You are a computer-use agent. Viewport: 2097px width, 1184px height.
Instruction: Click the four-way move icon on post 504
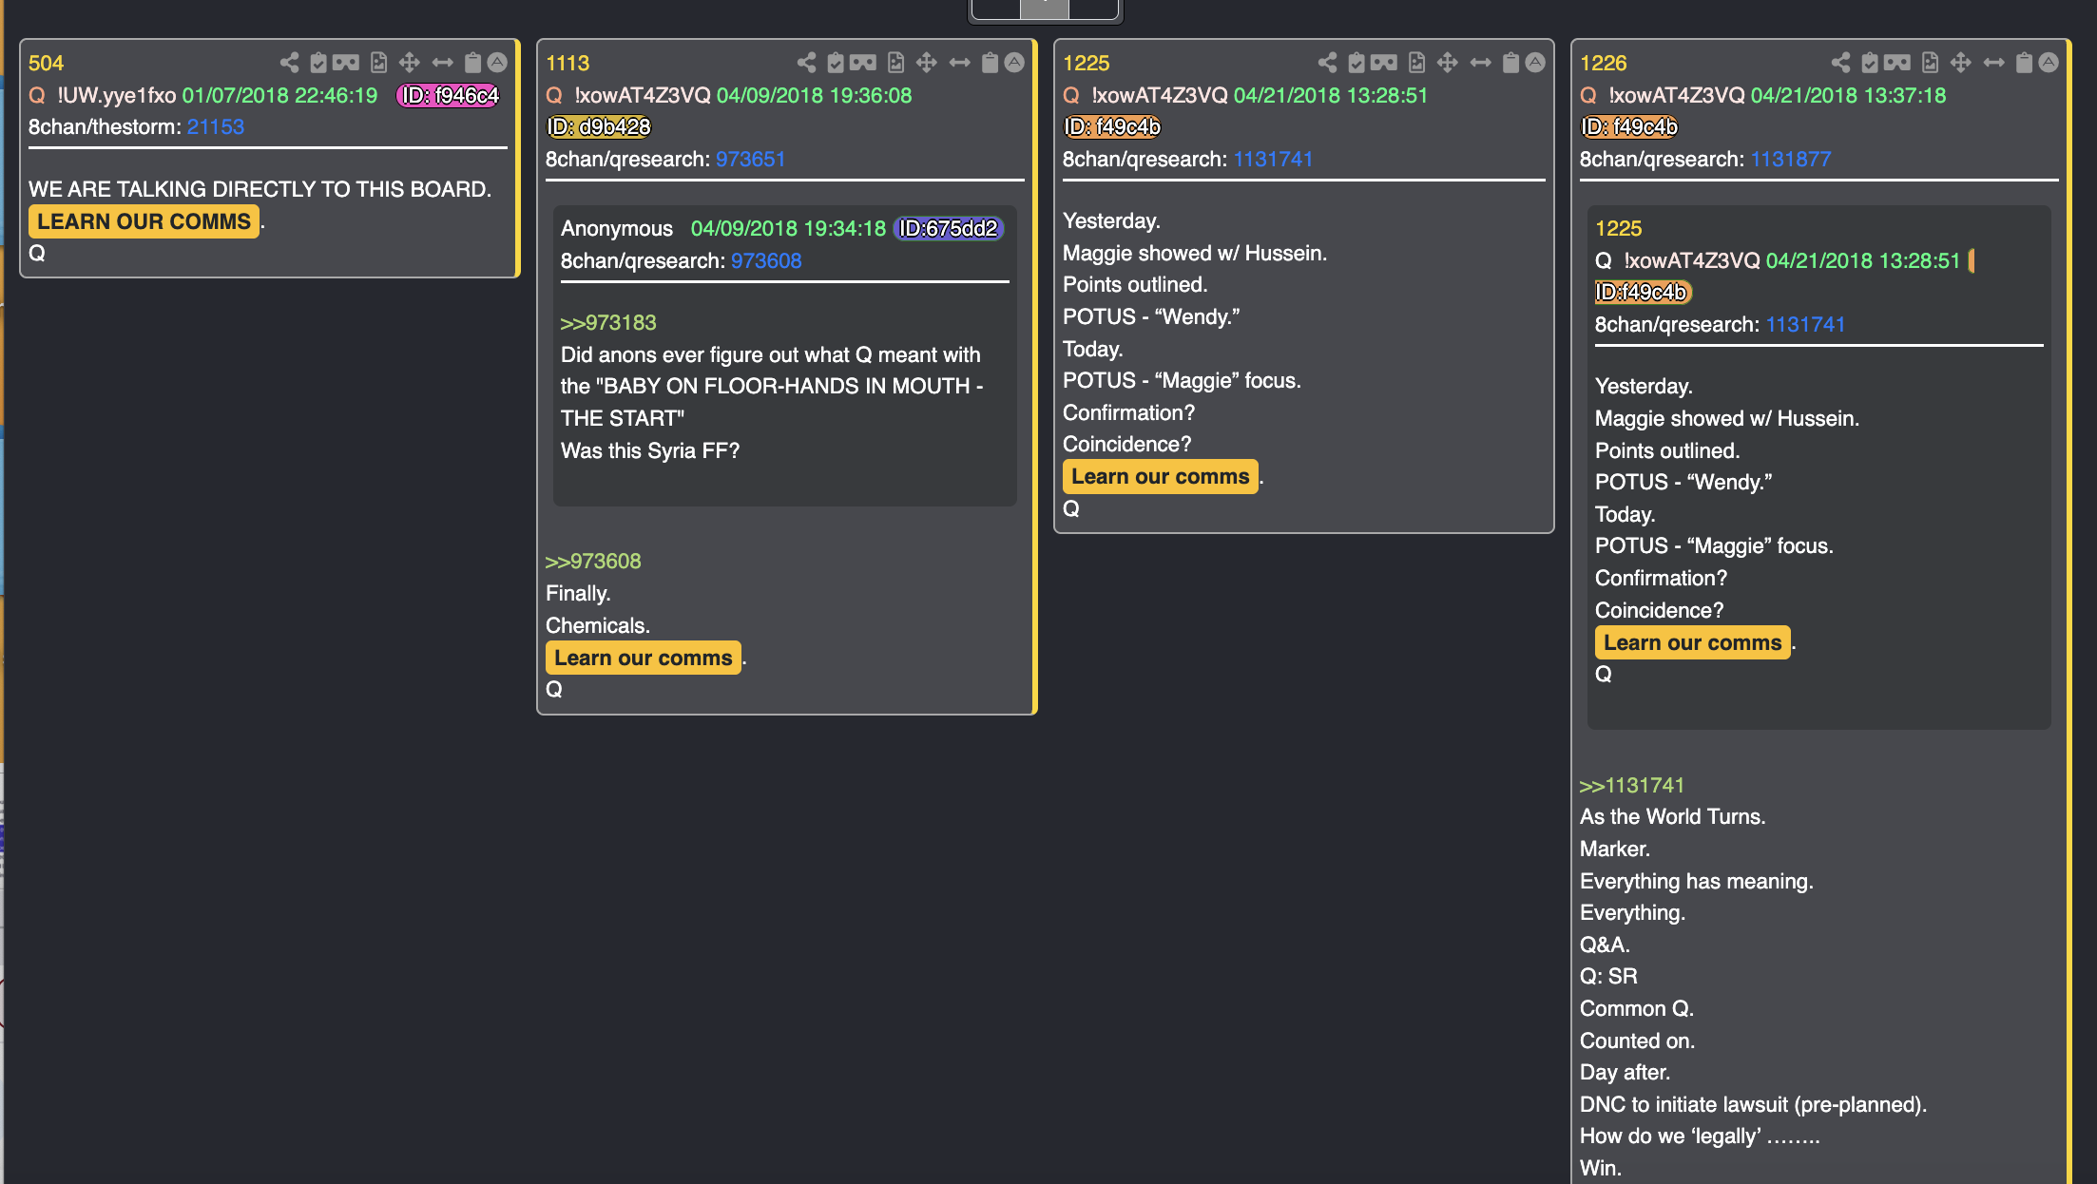pos(409,63)
